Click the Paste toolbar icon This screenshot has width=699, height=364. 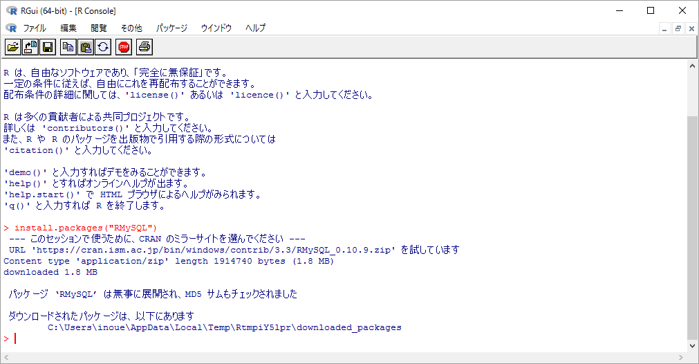click(86, 47)
